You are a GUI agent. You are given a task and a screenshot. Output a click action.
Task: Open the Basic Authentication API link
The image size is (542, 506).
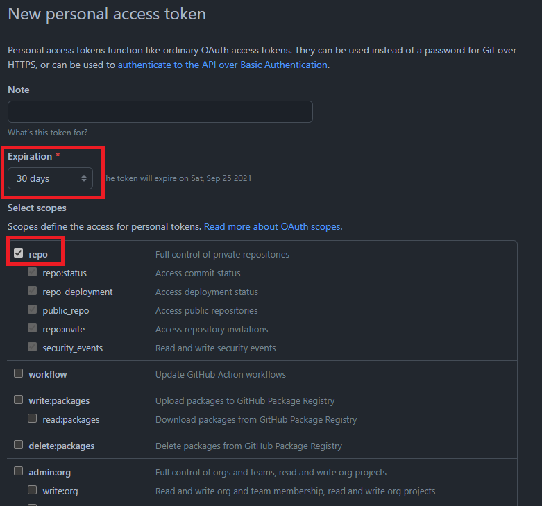tap(222, 65)
